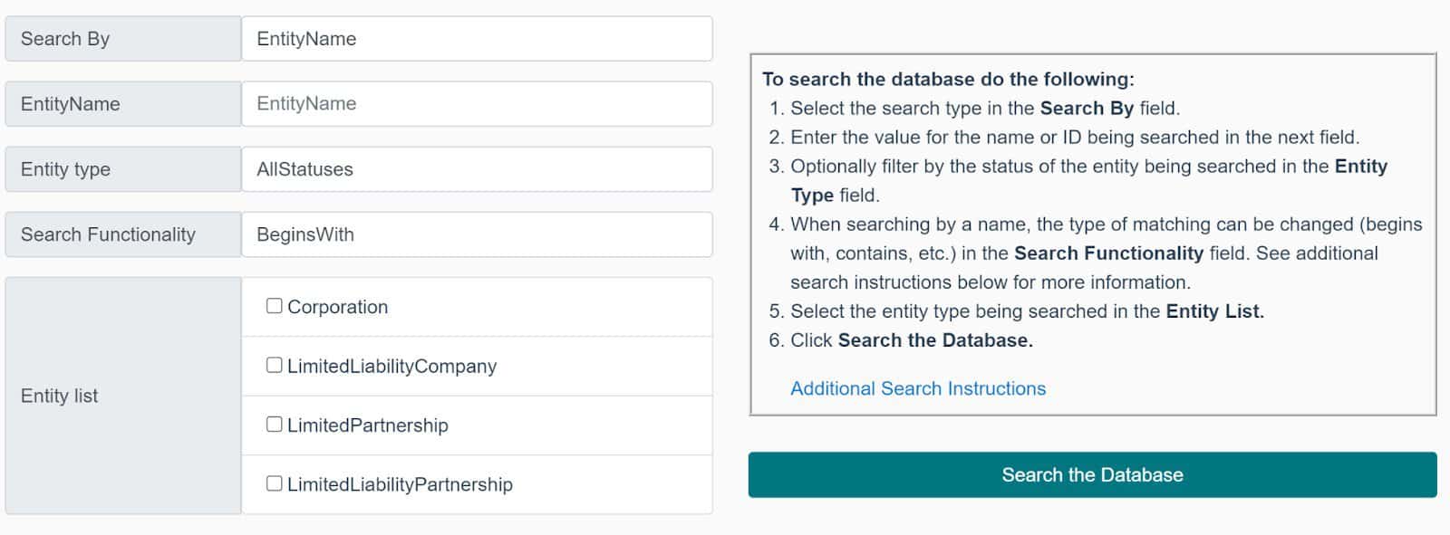
Task: Click the LimitedLiabilityCompany label text
Action: (391, 366)
